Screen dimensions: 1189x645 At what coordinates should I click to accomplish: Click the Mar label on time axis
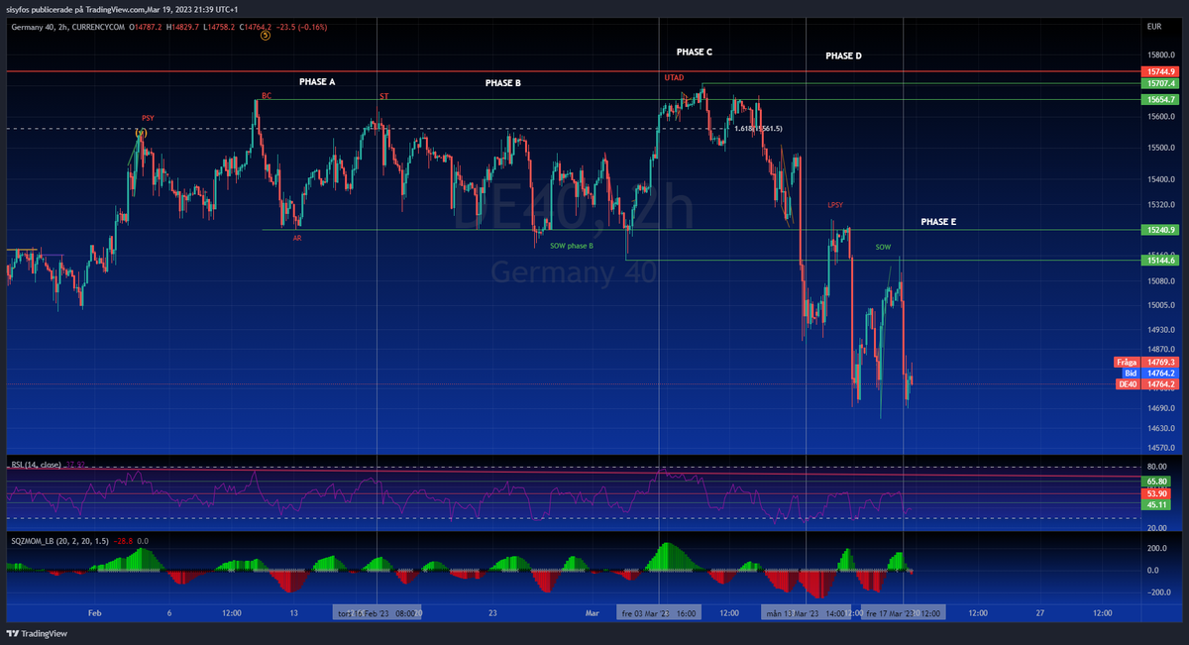pyautogui.click(x=592, y=613)
